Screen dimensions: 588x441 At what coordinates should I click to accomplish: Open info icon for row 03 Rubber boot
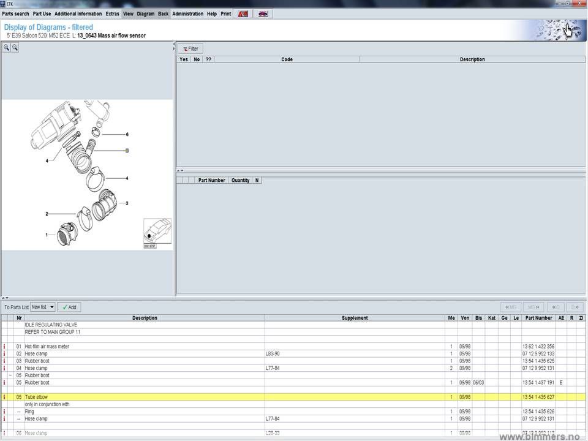pyautogui.click(x=4, y=361)
